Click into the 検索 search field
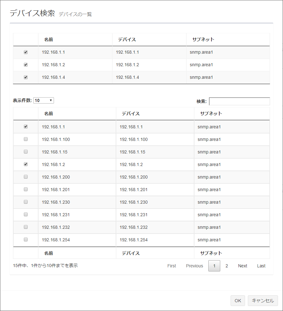The height and width of the screenshot is (311, 283). pos(239,101)
